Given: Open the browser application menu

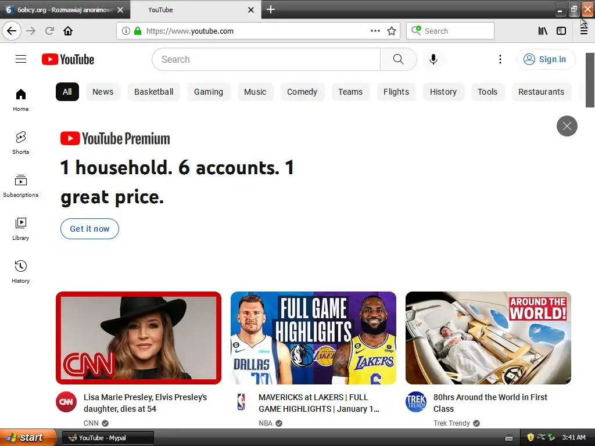Looking at the screenshot, I should click(584, 31).
